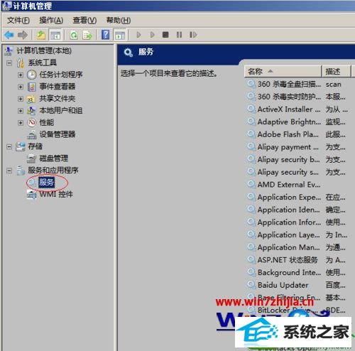Collapse the 系统工具 tree node
The width and height of the screenshot is (355, 351).
point(9,63)
